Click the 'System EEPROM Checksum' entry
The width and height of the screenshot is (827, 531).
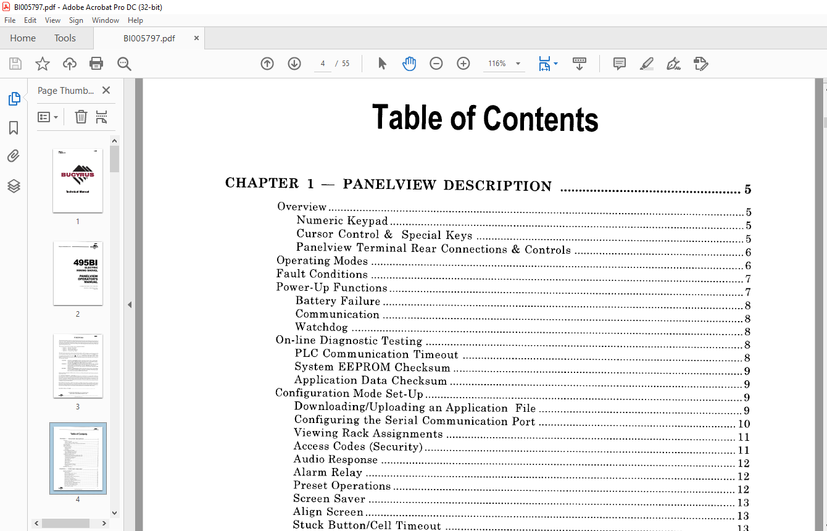(372, 367)
